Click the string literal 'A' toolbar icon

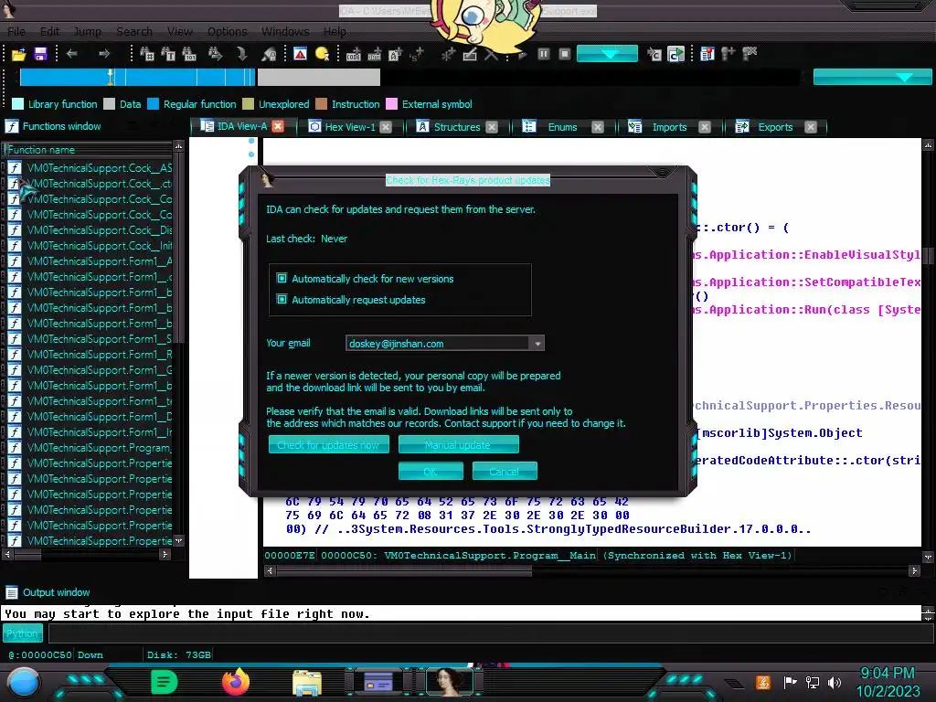coord(395,55)
